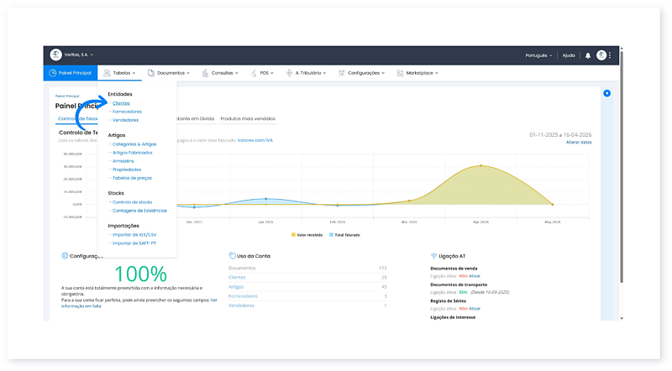Open Artigos link in Uso da Conta
Screen dimensions: 672x371
[236, 287]
